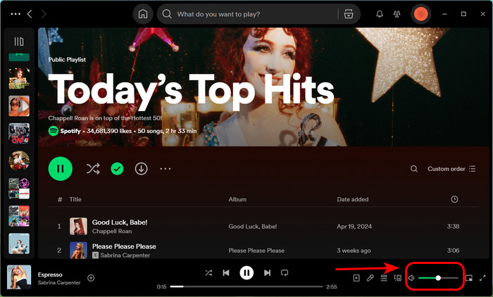Click the magnifier icon in search bar
Screen dimensions: 493x297
point(167,14)
